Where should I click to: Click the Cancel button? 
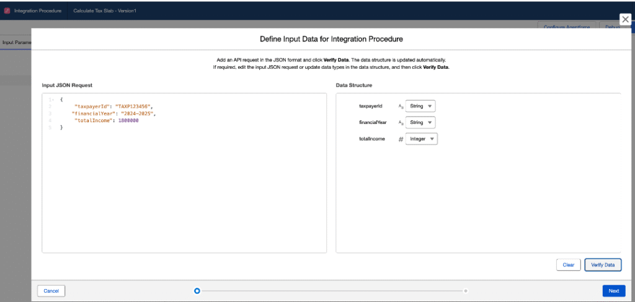pyautogui.click(x=51, y=291)
